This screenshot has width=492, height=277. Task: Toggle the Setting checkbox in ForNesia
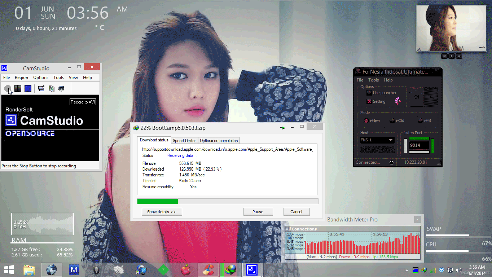tap(369, 102)
